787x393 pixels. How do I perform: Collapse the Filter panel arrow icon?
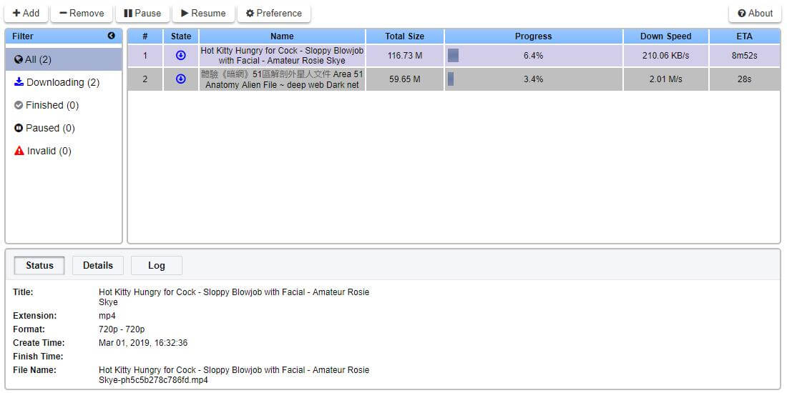coord(112,36)
